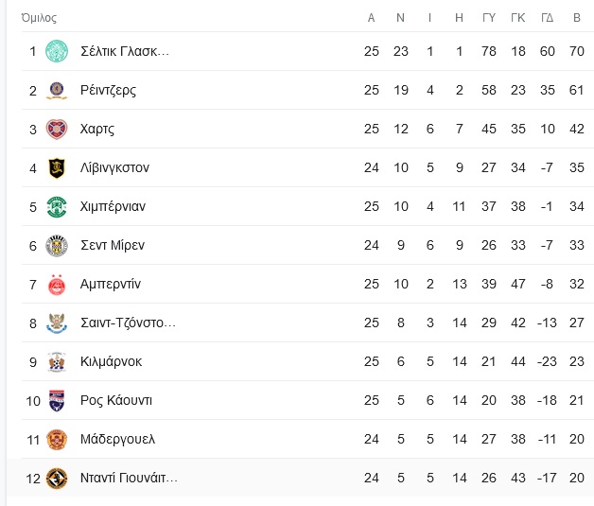Open the Σαιντ-Τζόνστο… team link
Screen dimensions: 594x506
128,323
